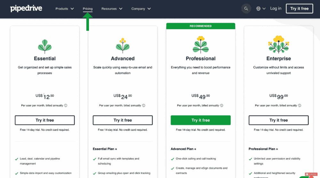Screen dimensions: 320x178
Task: Open language selector chevron
Action: click(x=264, y=9)
